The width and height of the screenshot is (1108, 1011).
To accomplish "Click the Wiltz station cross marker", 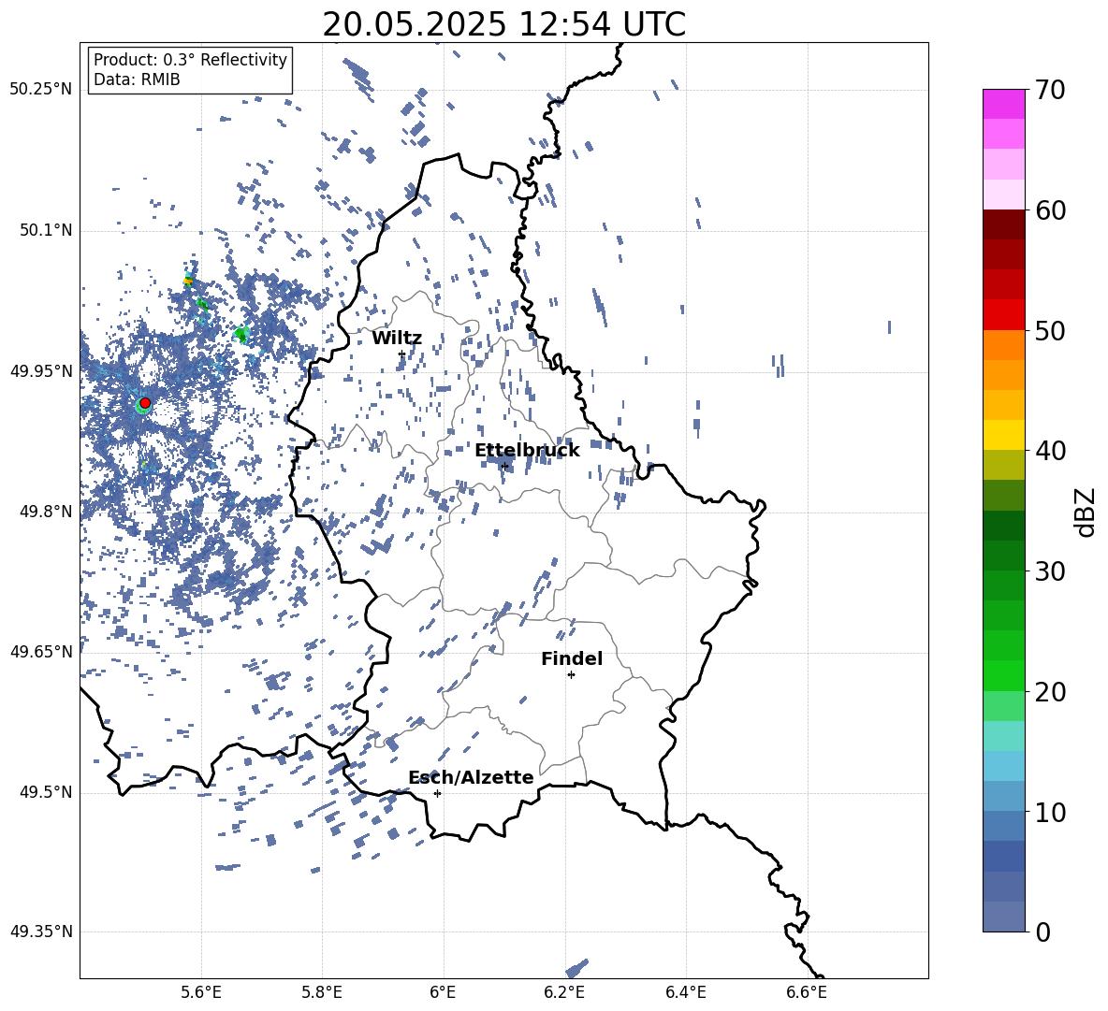I will [401, 354].
